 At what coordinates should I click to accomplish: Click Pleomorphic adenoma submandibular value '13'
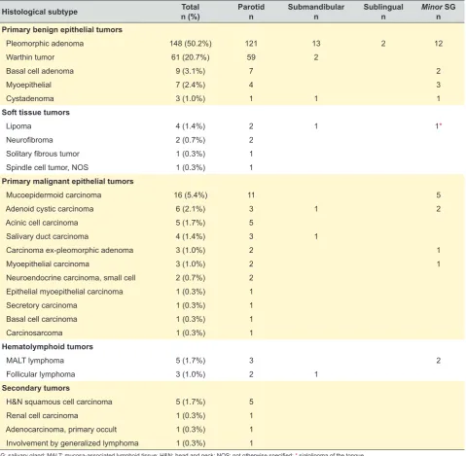[316, 44]
